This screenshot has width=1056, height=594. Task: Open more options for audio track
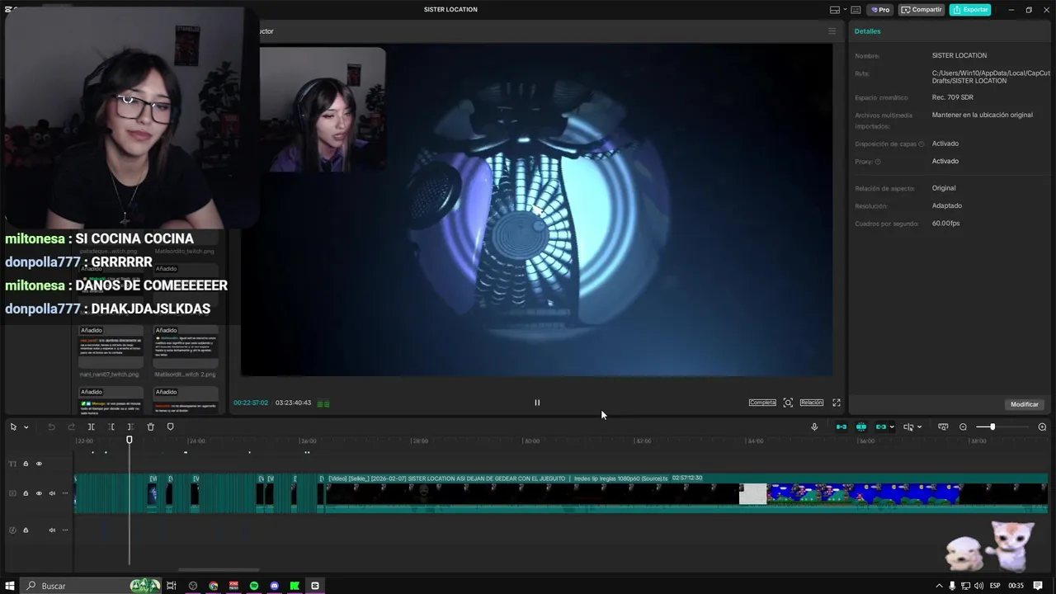coord(65,530)
